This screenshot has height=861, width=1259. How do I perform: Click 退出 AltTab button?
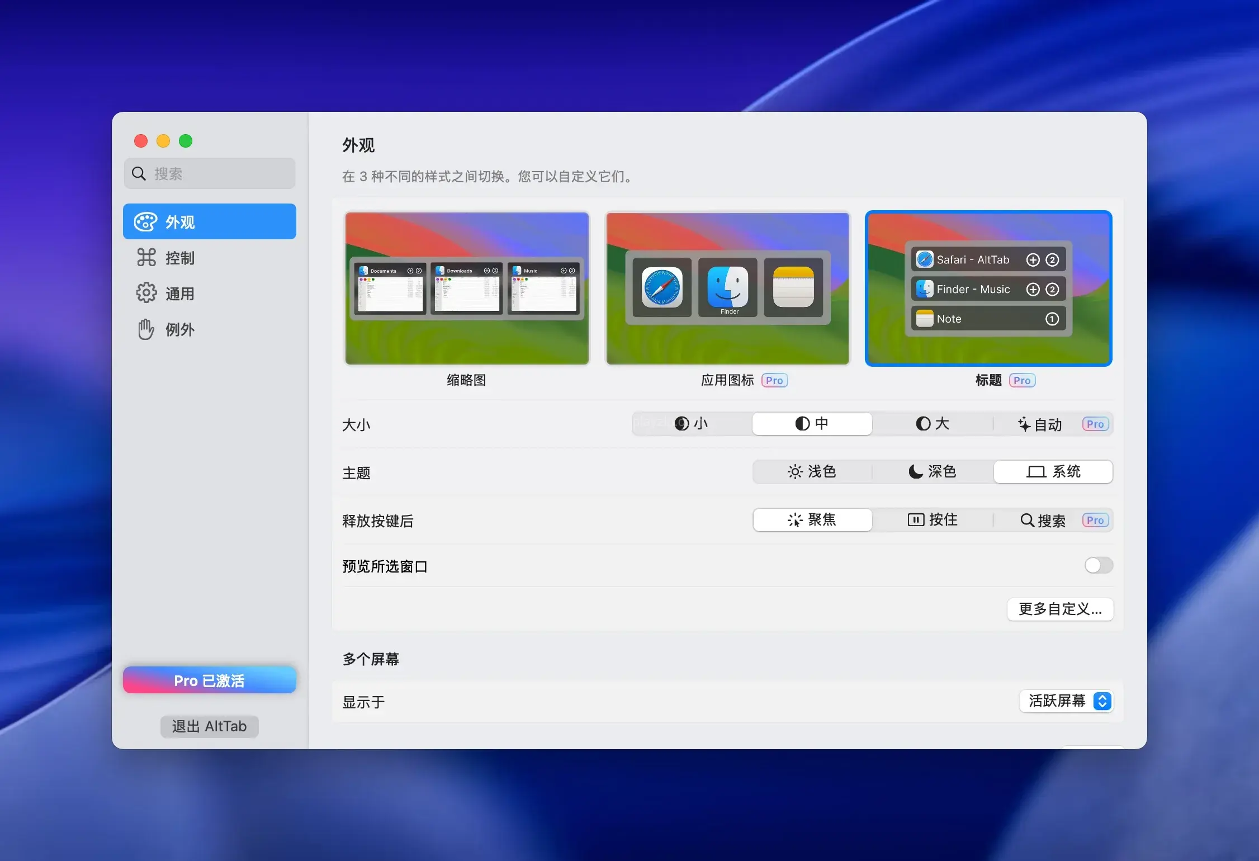click(x=210, y=726)
